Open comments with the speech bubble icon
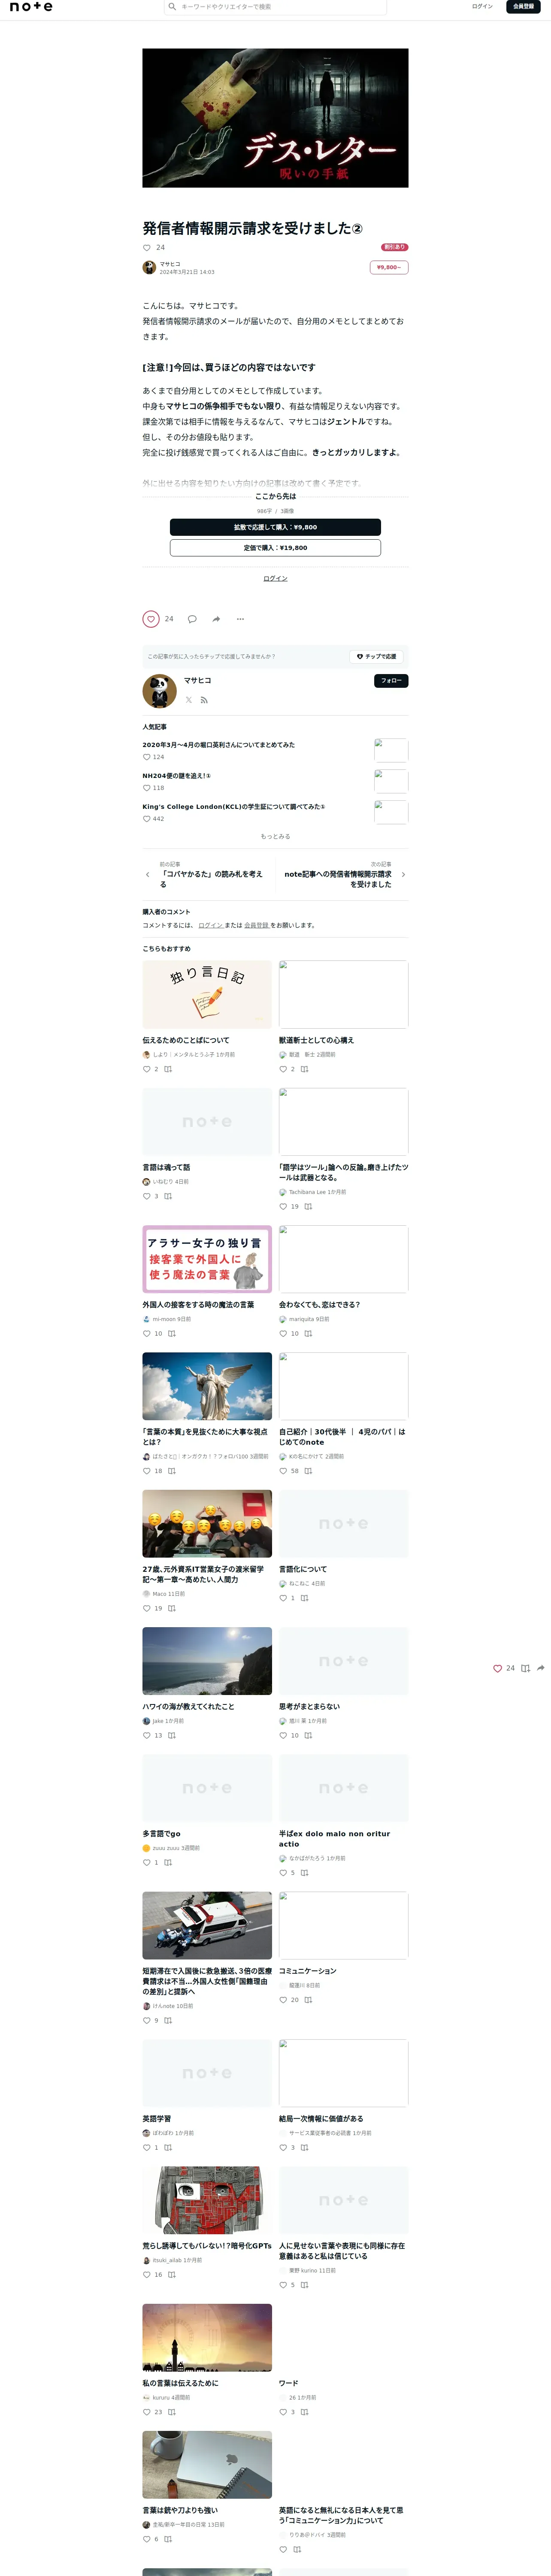 [x=192, y=619]
